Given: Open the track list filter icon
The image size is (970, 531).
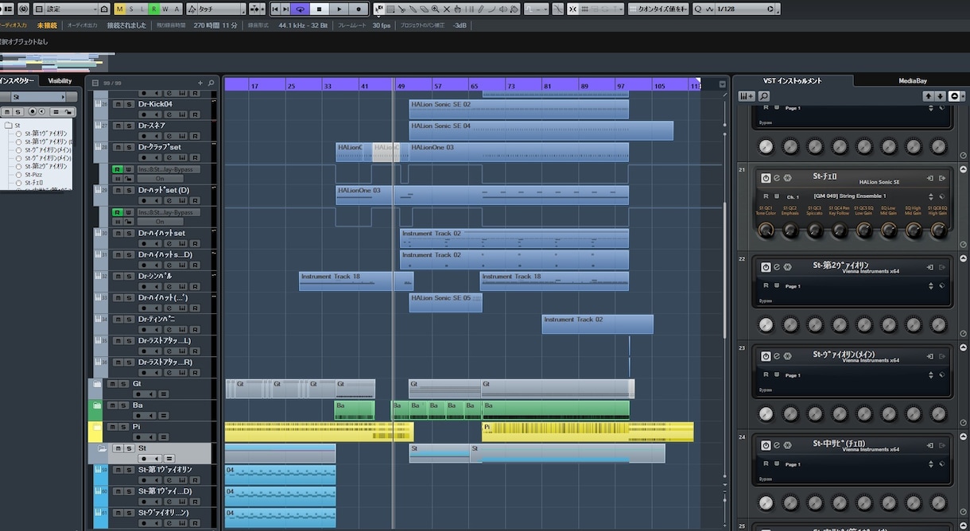Looking at the screenshot, I should (x=95, y=83).
